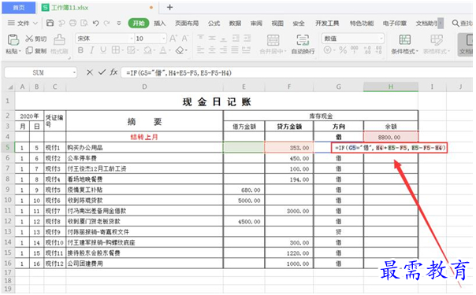Click the thousands separator (000) icon
Image resolution: width=476 pixels, height=295 pixels.
pos(355,50)
